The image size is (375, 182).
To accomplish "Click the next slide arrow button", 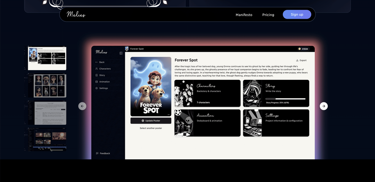I will click(323, 106).
